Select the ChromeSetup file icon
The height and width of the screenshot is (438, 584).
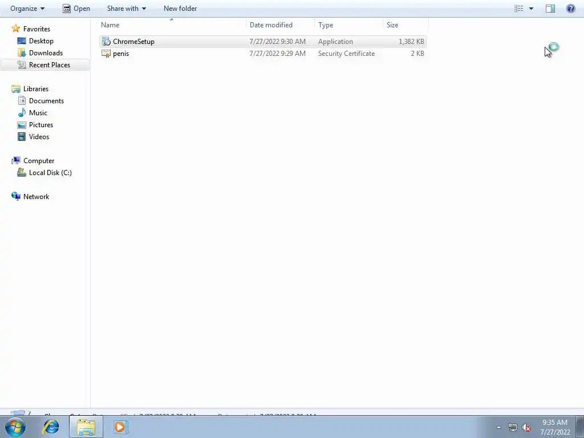click(106, 41)
